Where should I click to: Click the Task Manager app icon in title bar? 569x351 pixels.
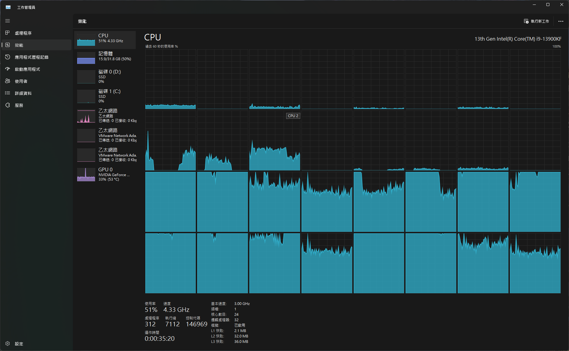point(8,7)
